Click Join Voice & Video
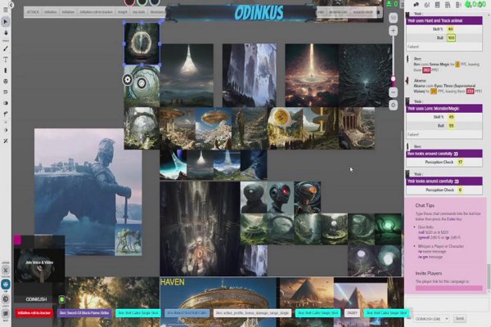This screenshot has width=491, height=327. click(x=39, y=262)
